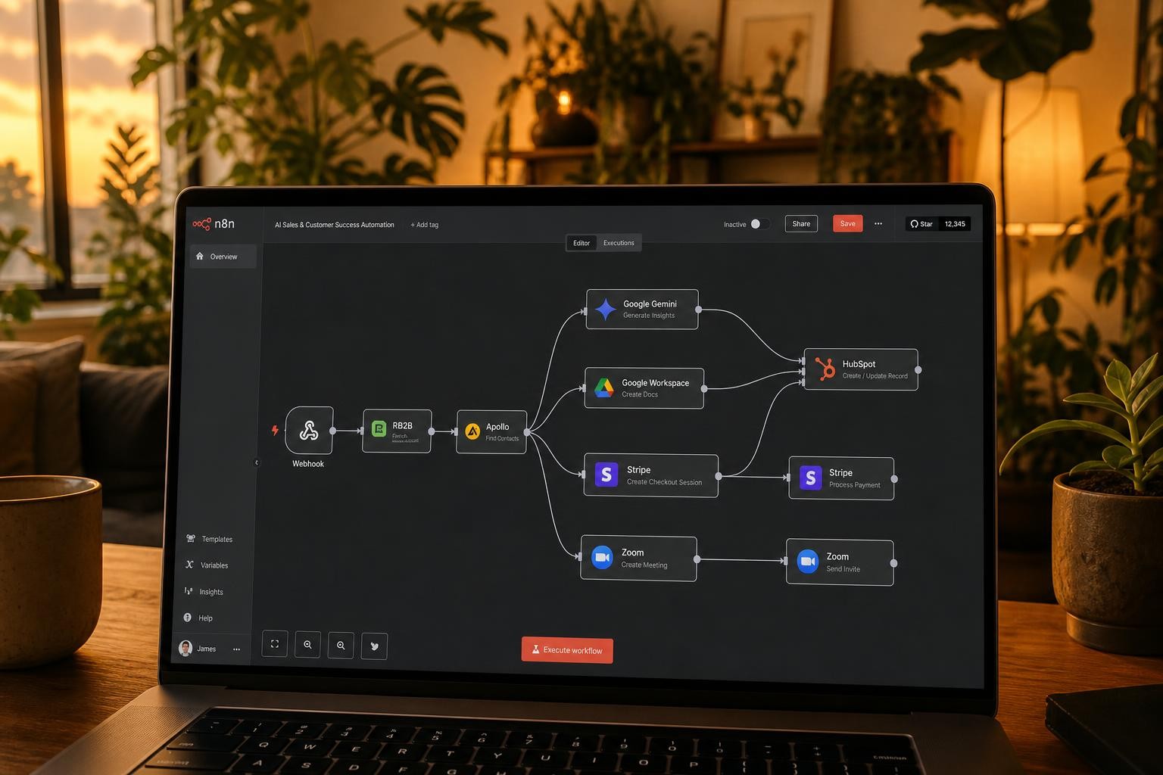Click the Insights chart icon
Viewport: 1163px width, 775px height.
(x=188, y=591)
